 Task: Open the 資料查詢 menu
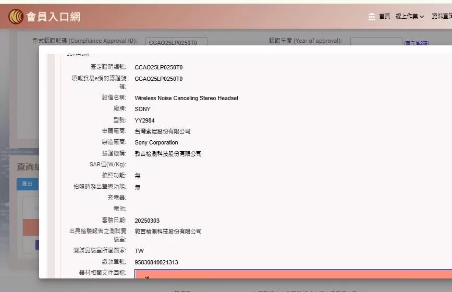tap(441, 17)
